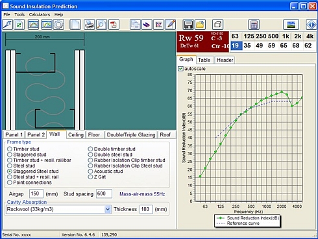Open print preview magnifier icon
This screenshot has height=239, width=318.
pos(101,25)
